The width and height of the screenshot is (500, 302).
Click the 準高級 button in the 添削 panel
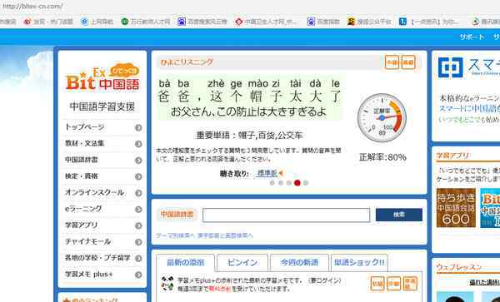tap(410, 284)
